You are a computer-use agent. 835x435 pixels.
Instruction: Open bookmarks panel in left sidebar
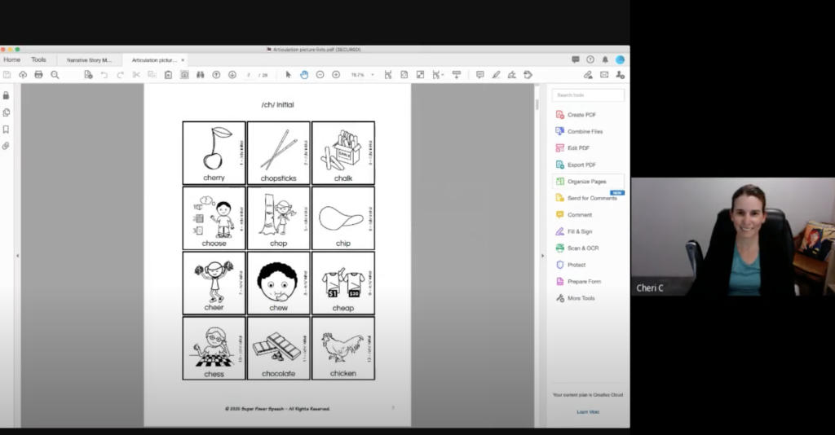click(7, 130)
